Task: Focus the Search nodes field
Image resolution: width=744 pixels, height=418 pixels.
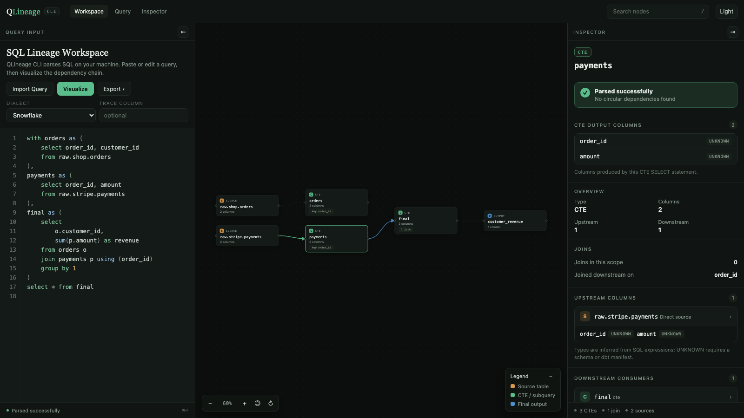Action: tap(658, 12)
